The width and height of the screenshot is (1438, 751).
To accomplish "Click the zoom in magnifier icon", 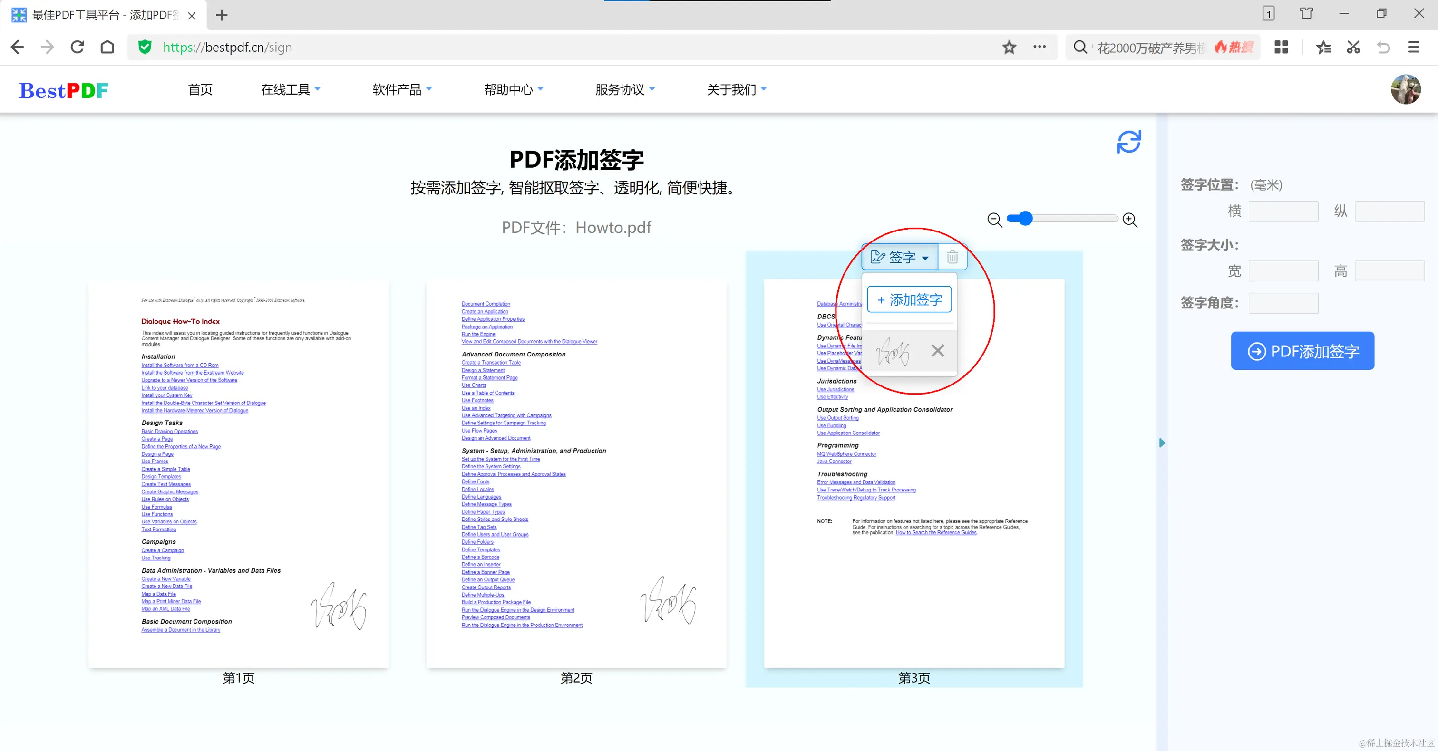I will pos(1130,220).
